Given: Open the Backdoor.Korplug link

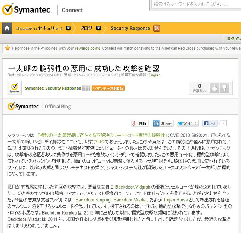Looking at the screenshot, I should 93,200.
